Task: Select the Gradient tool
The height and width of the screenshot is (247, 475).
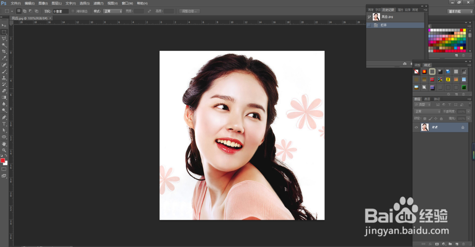Action: tap(4, 97)
